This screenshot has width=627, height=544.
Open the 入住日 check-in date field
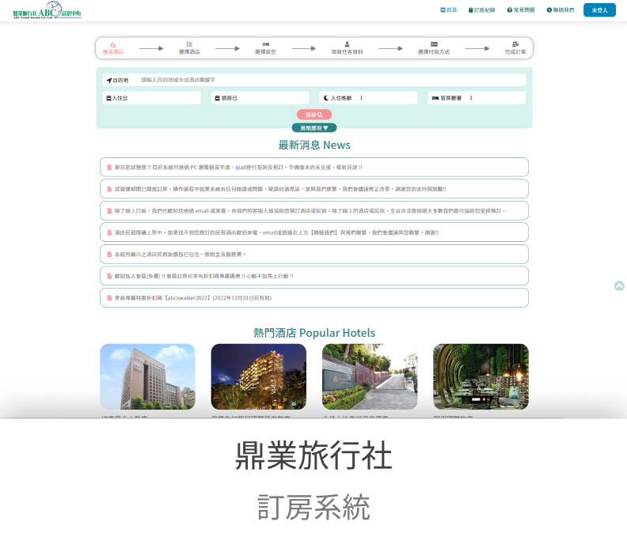151,98
